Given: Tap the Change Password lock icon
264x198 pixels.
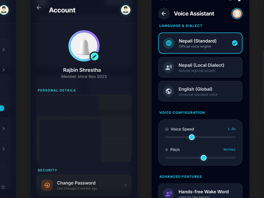Looking at the screenshot, I should (x=47, y=185).
